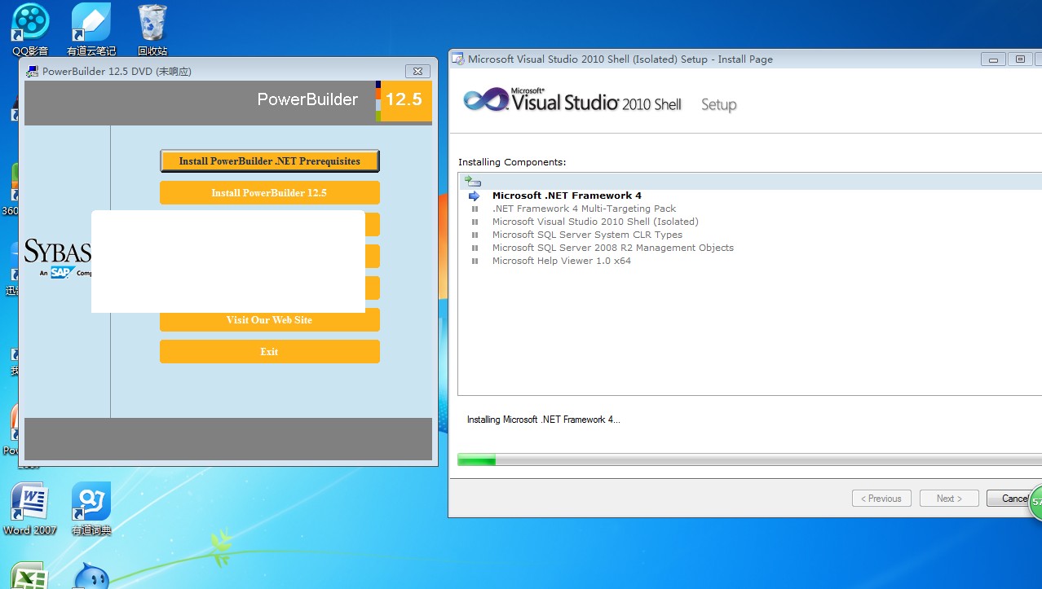Click the blue arrow beside Microsoft .NET Framework 4
The image size is (1042, 589).
[x=474, y=196]
